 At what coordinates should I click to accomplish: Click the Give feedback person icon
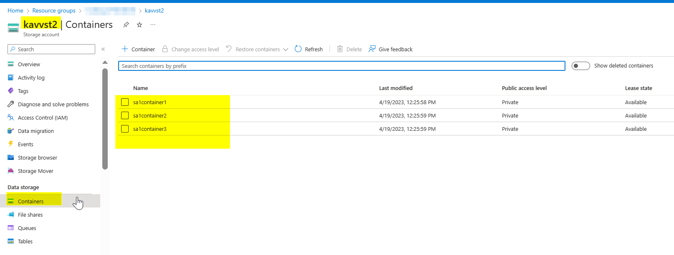(372, 49)
